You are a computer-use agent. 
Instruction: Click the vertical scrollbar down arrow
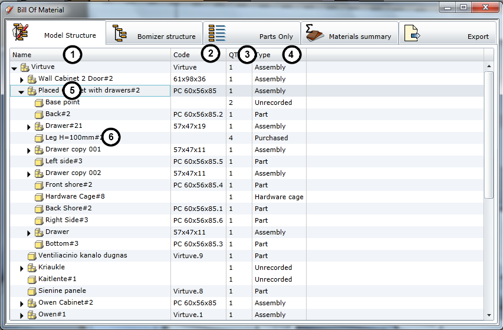(x=489, y=315)
